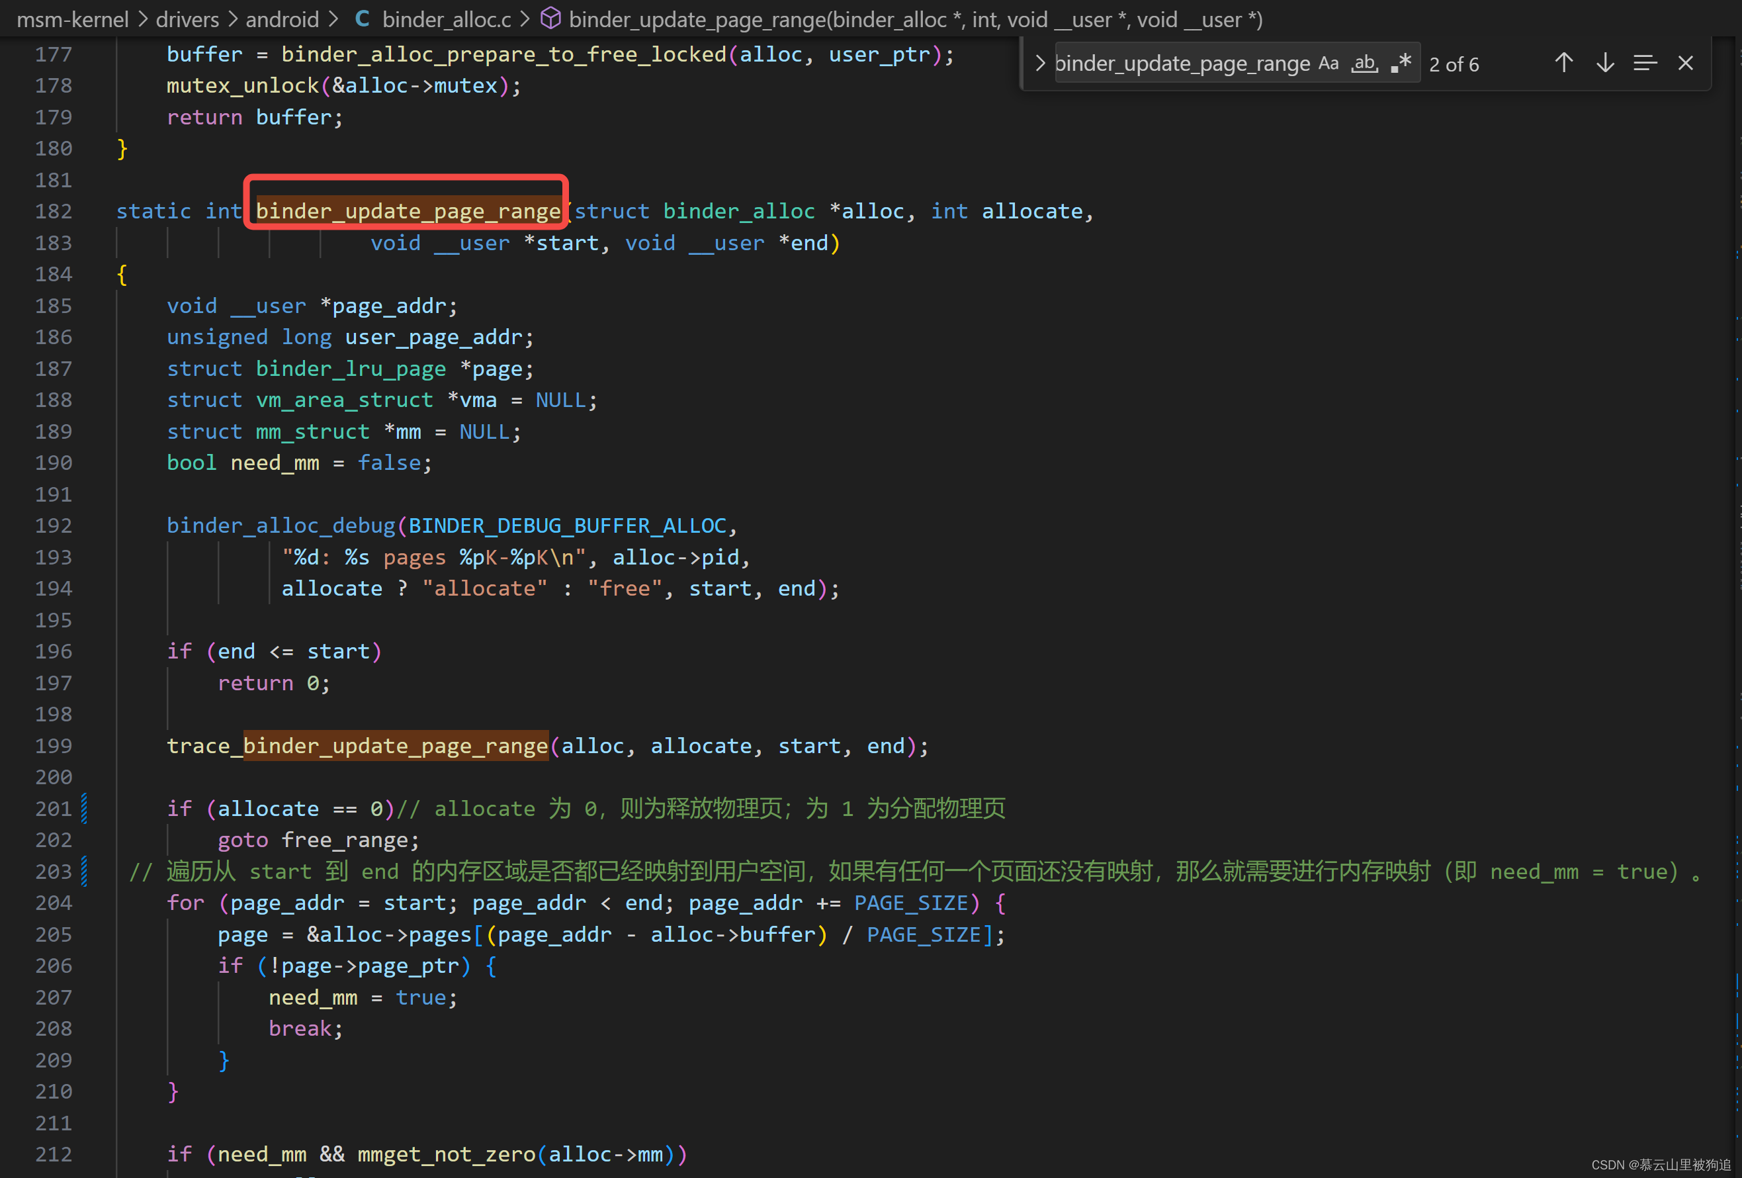Open android breadcrumb folder
The height and width of the screenshot is (1178, 1742).
[282, 19]
